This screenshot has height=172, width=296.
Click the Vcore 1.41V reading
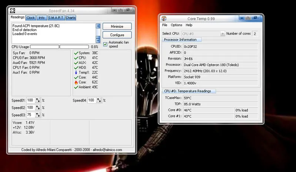tap(23, 123)
